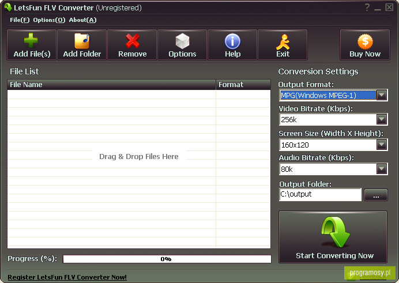The height and width of the screenshot is (283, 399).
Task: Browse for output folder with ... button
Action: click(x=376, y=195)
